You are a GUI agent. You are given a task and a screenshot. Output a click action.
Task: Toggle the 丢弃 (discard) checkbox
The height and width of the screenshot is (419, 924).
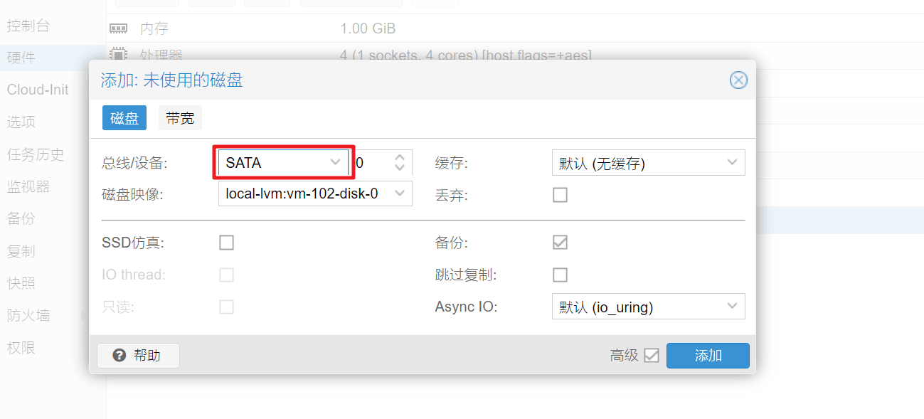pyautogui.click(x=561, y=195)
